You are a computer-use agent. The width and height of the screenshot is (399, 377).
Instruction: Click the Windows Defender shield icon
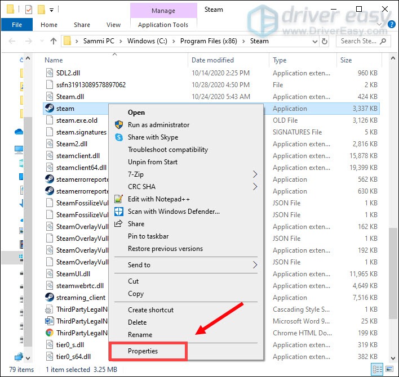(x=119, y=212)
